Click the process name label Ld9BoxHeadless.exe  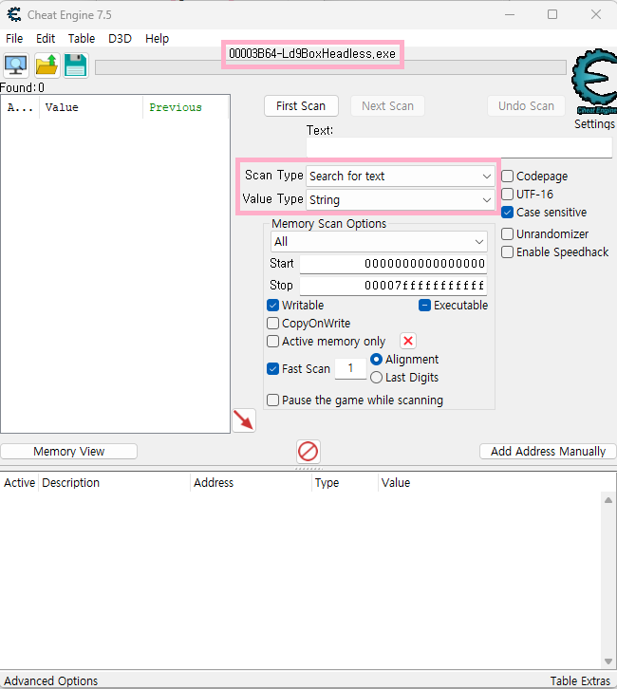(312, 53)
